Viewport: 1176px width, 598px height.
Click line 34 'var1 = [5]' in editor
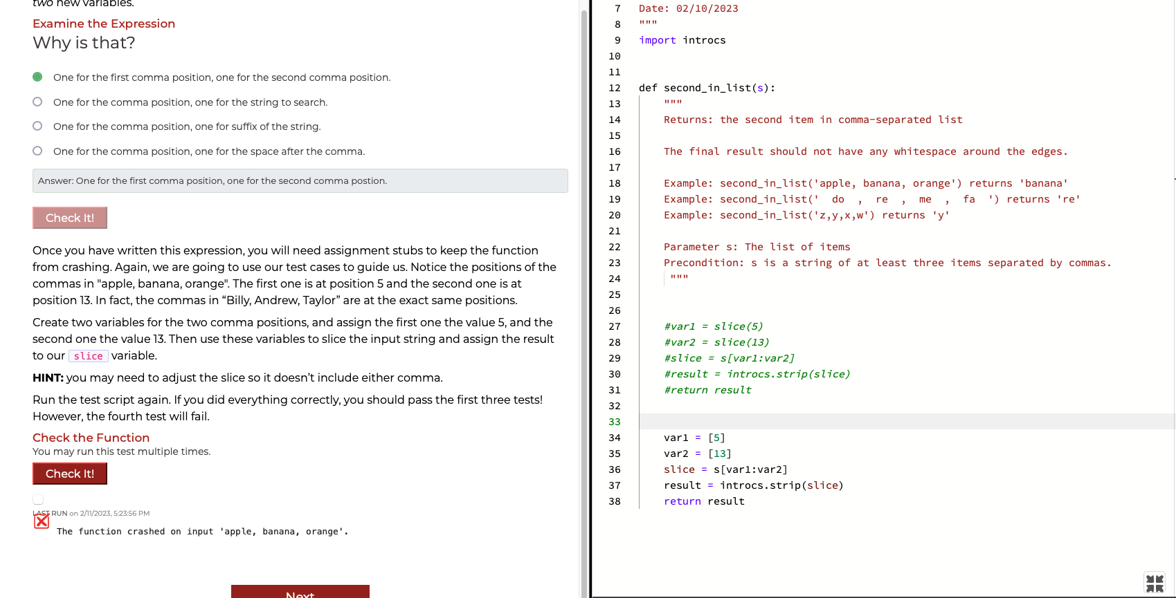(694, 438)
